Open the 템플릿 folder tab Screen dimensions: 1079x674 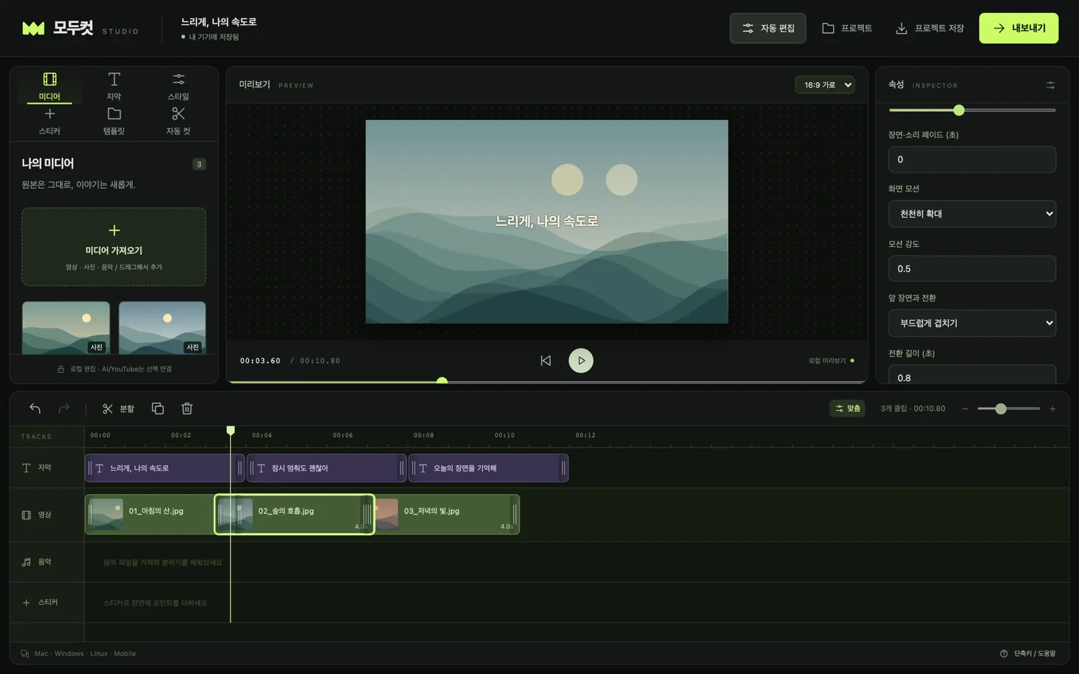114,121
